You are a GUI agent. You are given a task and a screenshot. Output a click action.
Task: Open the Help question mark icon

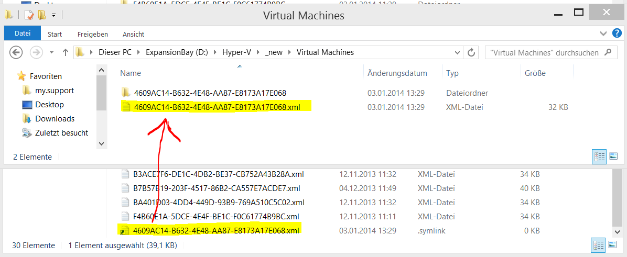617,33
